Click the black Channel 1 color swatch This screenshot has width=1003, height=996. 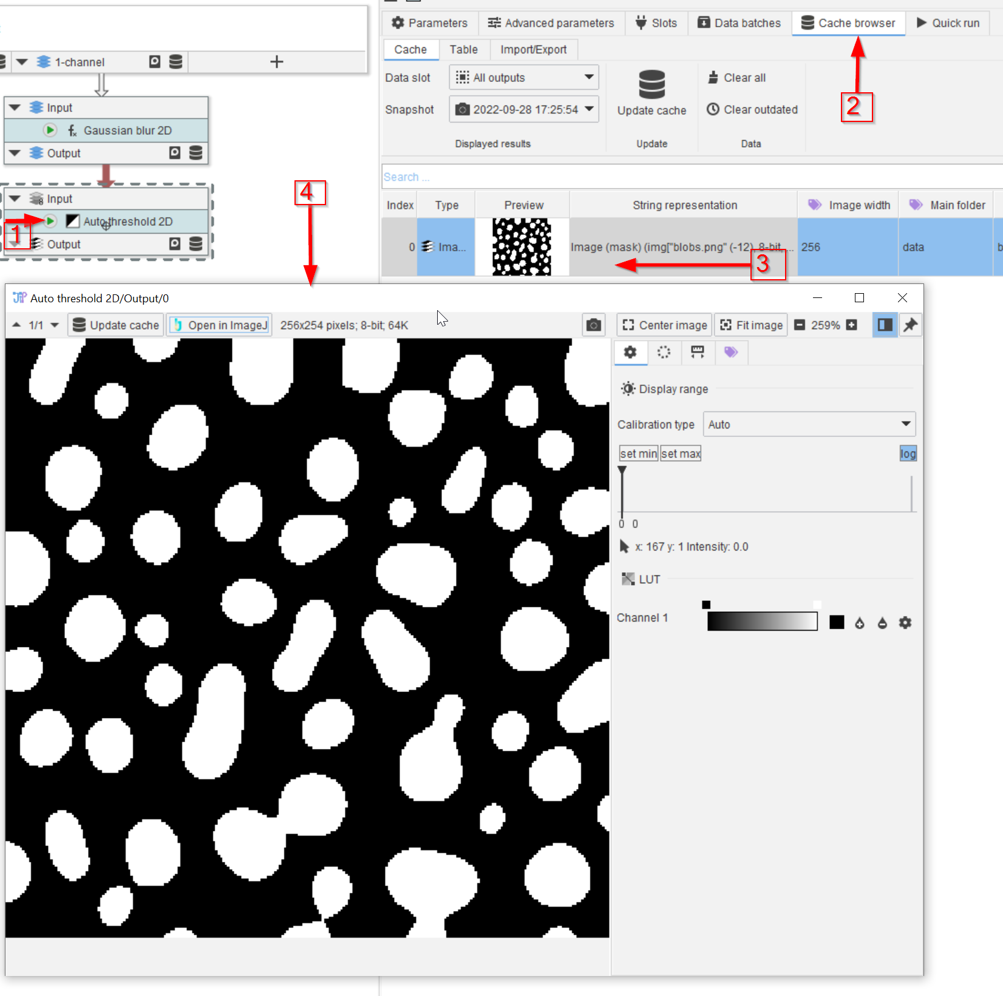click(837, 623)
